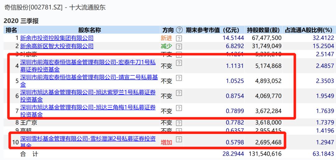
Task: Click the question icon in 新余高新区智大投资 row
Action: point(179,46)
